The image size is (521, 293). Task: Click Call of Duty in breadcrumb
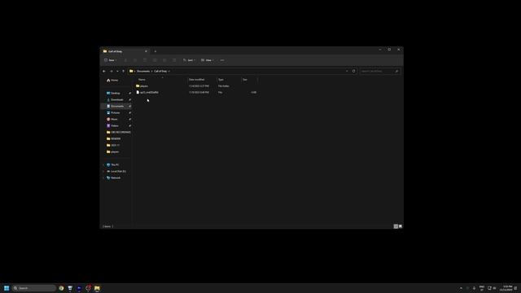(x=160, y=71)
